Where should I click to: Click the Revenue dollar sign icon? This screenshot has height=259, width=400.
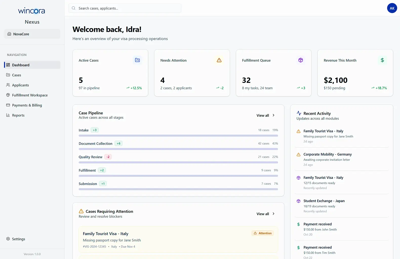tap(382, 60)
